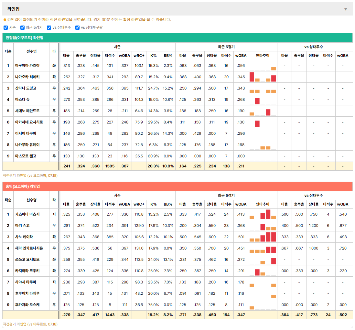Uncheck the 시즌 checkbox
Image resolution: width=355 pixels, height=330 pixels.
point(6,27)
